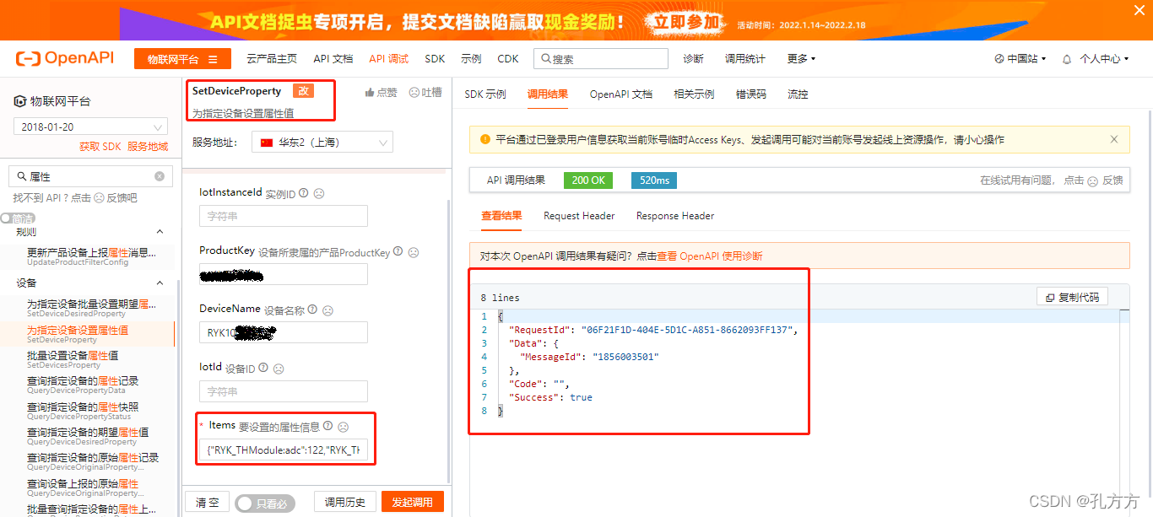
Task: Click the help icon next to IotInstanceId 实例ID
Action: click(x=304, y=193)
